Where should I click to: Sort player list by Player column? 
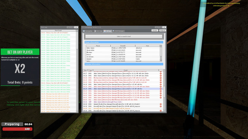[x=98, y=46]
